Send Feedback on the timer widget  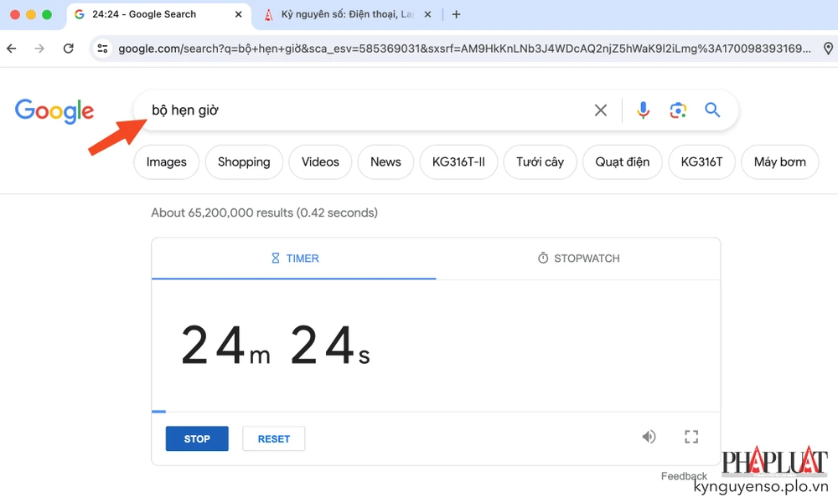point(684,475)
